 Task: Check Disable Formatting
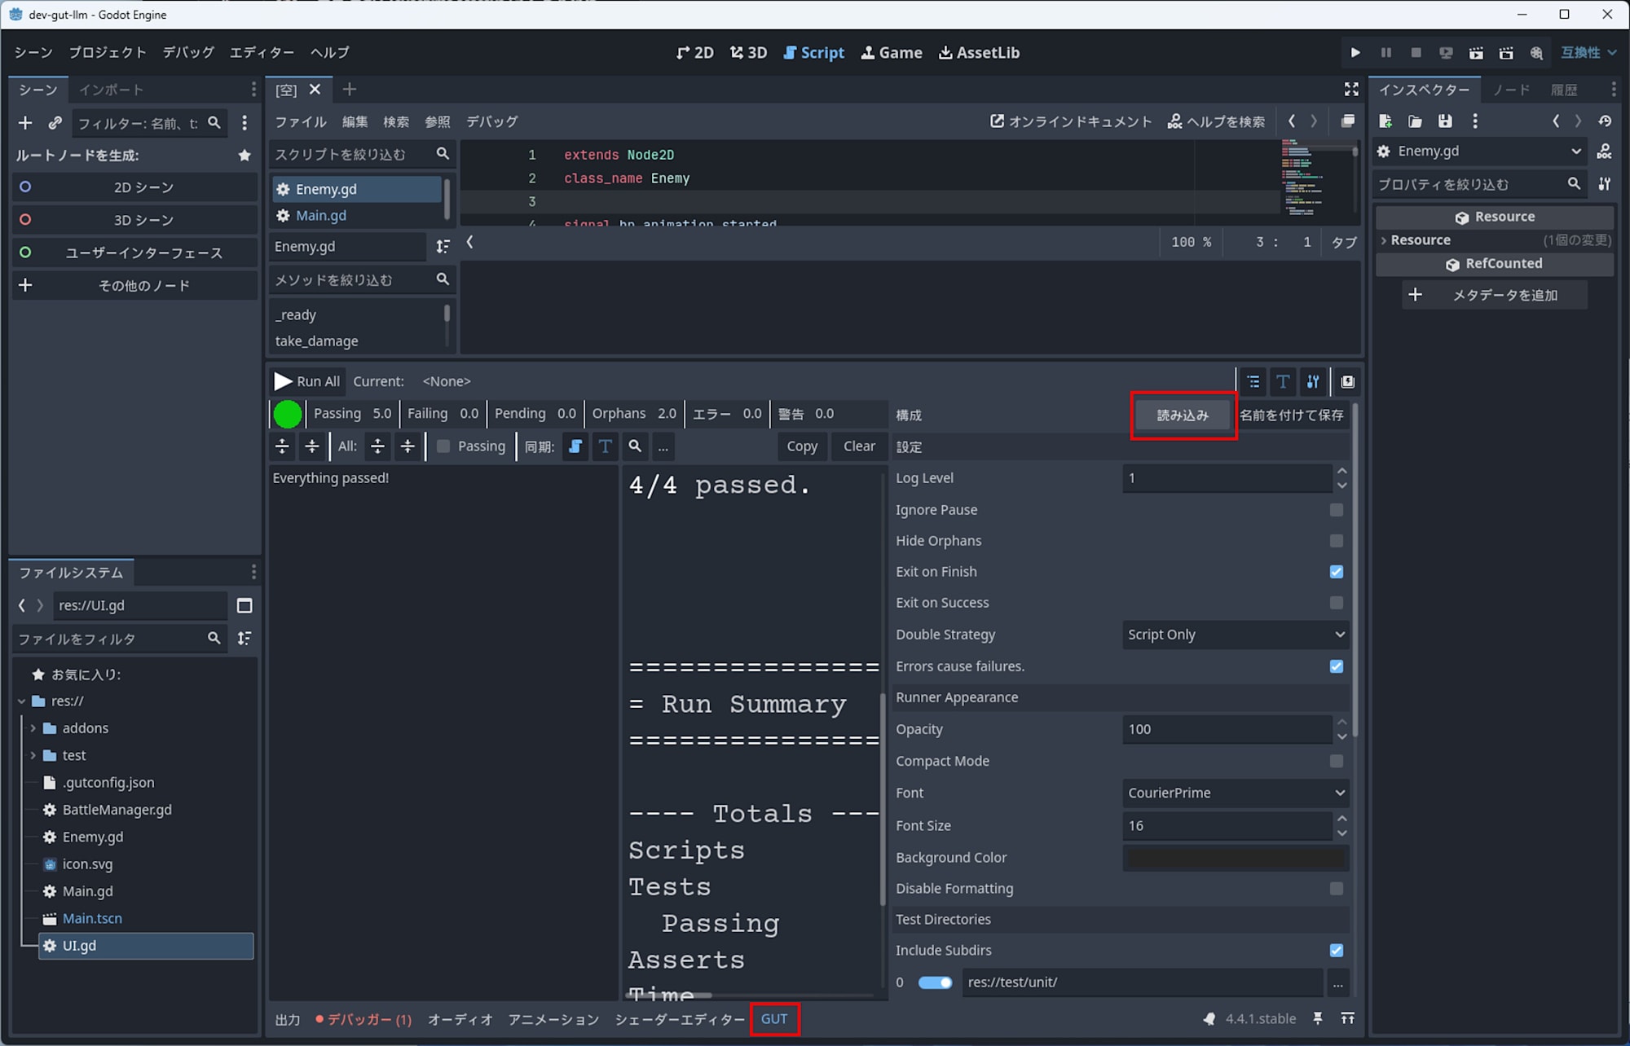1336,889
